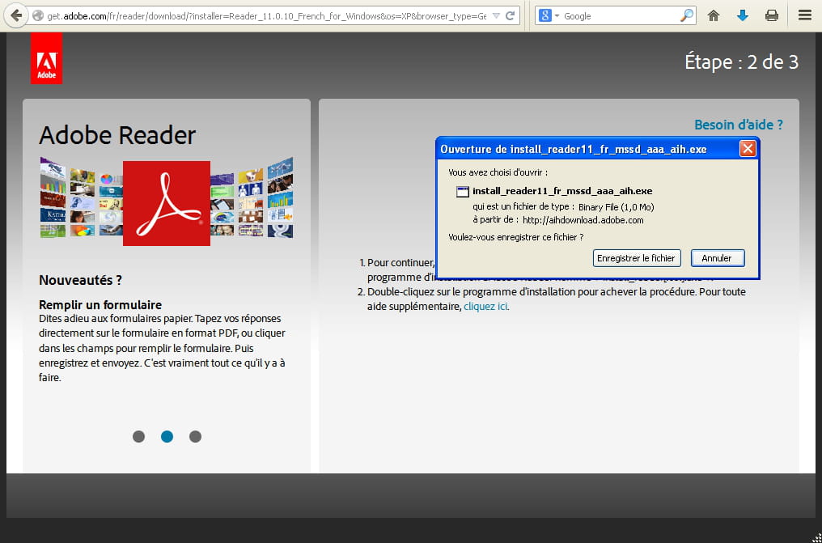Click the Nouveautés ? heading

click(x=80, y=280)
